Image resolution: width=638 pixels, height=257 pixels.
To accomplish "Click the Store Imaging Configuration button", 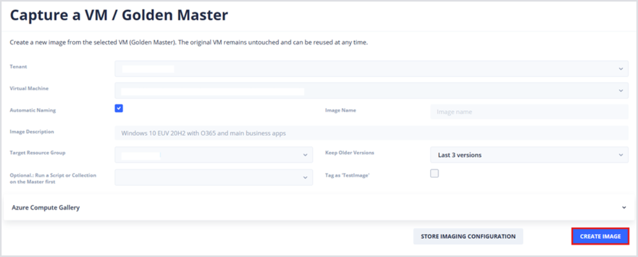I will click(x=468, y=237).
